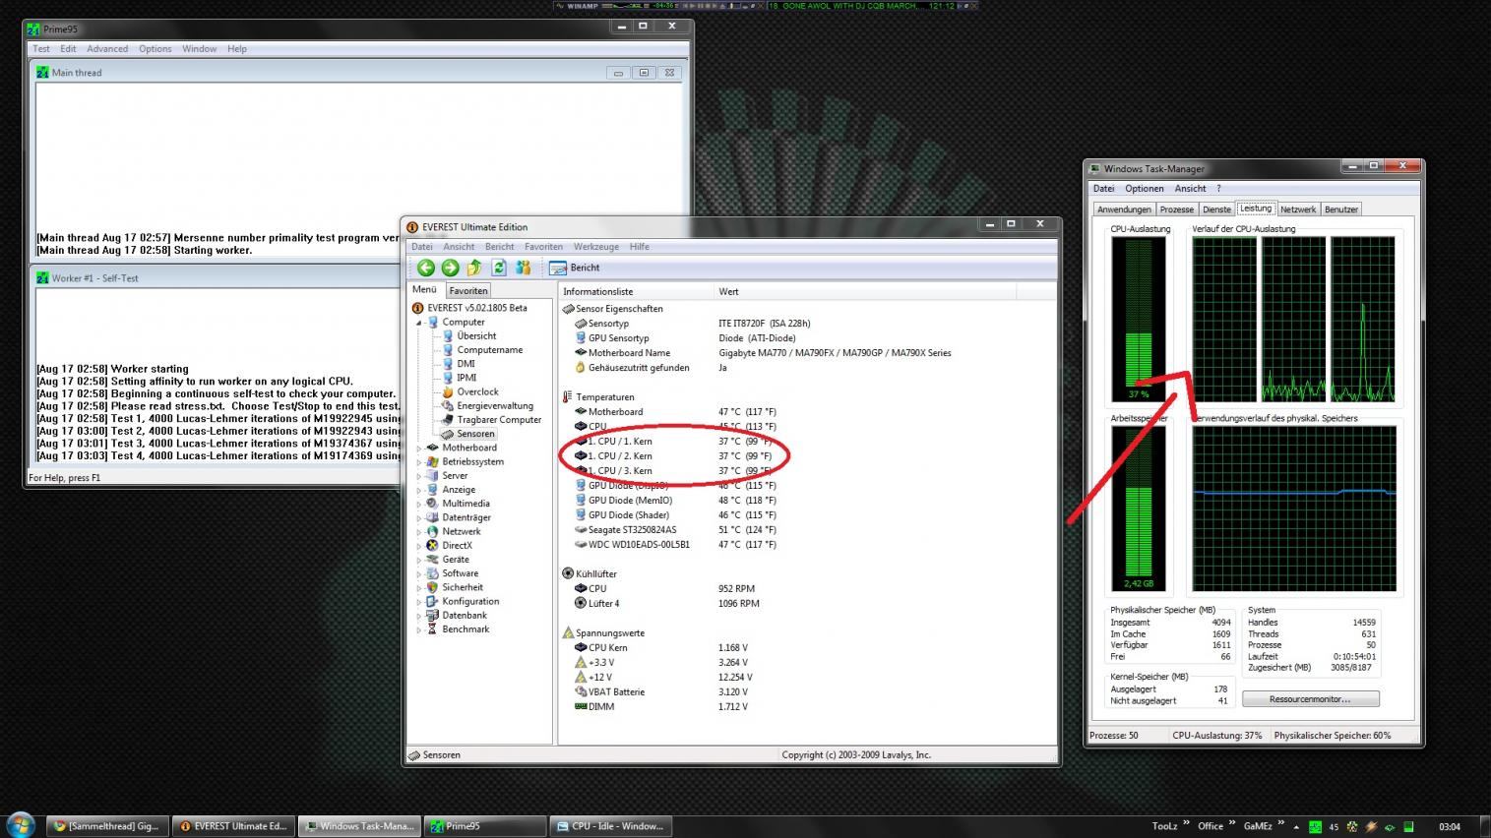Click the Informationsliste column header

pos(636,291)
